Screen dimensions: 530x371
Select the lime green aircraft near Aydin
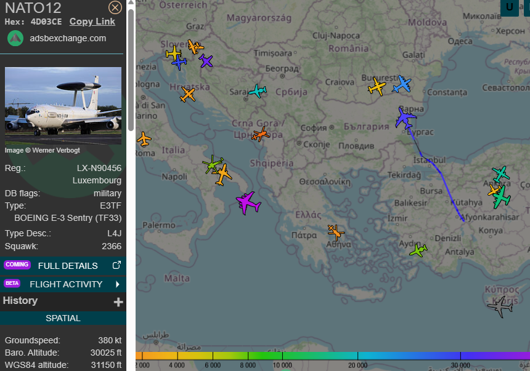418,250
